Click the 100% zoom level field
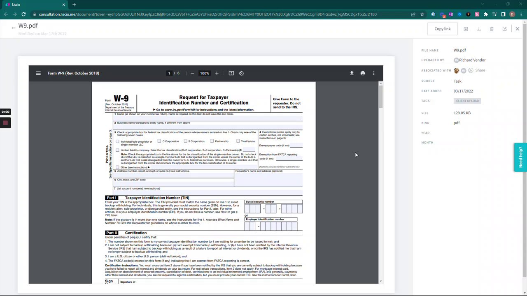 tap(205, 73)
